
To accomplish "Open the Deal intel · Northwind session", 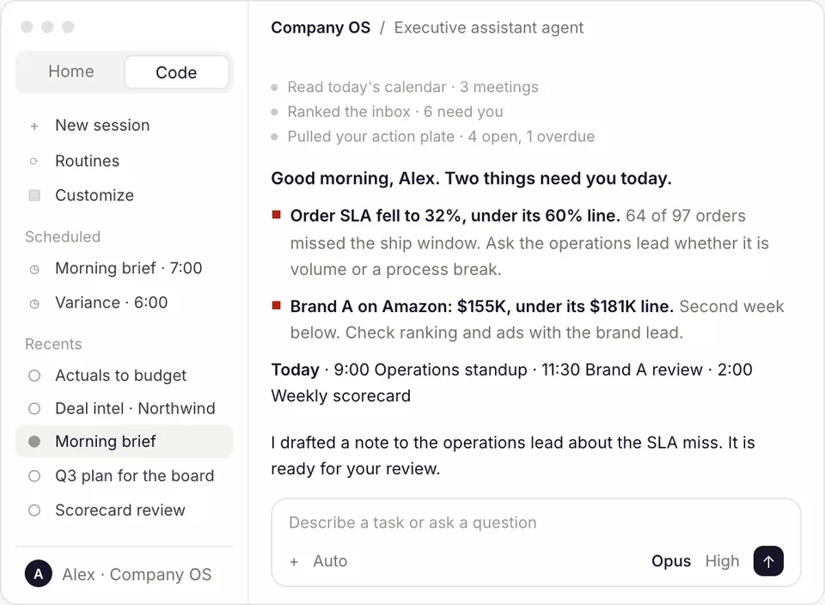I will [x=135, y=408].
